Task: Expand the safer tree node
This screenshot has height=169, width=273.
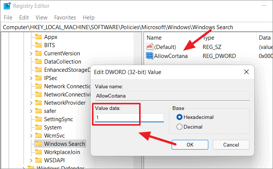Action: coord(31,111)
